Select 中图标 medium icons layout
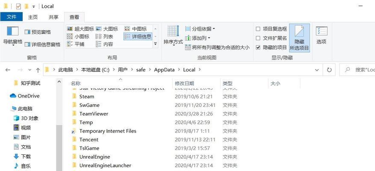The height and width of the screenshot is (171, 375). pos(136,29)
